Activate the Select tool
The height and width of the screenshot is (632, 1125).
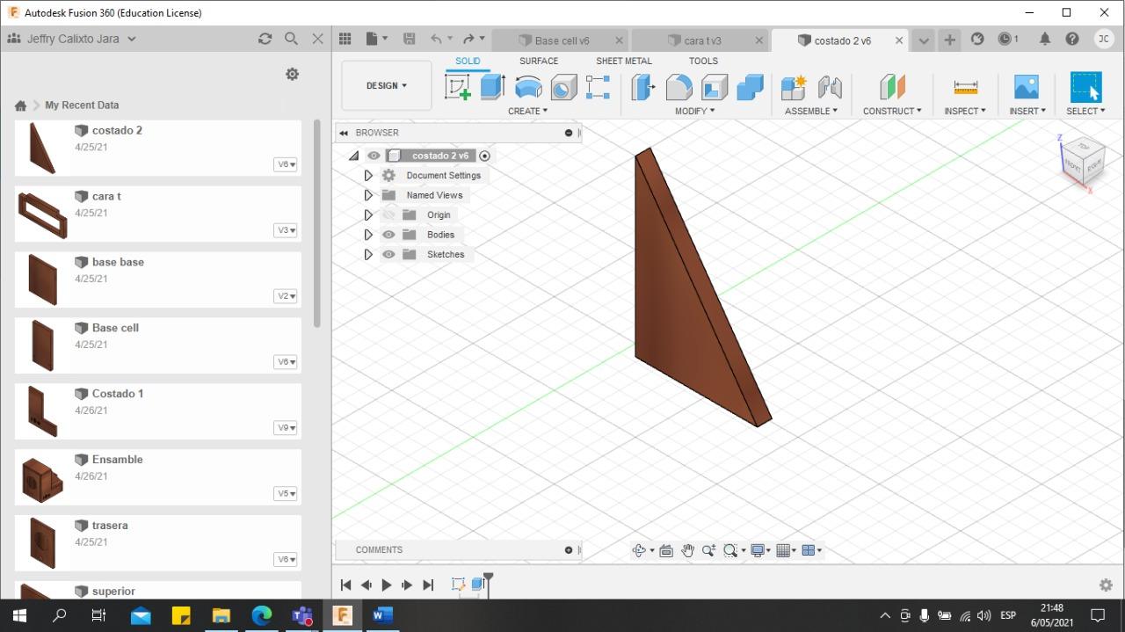coord(1086,86)
